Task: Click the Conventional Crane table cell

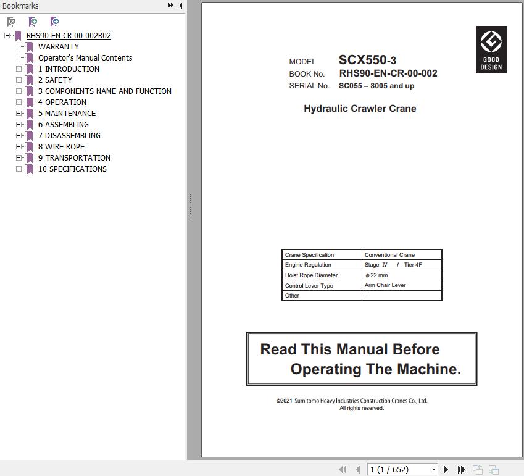Action: click(402, 255)
